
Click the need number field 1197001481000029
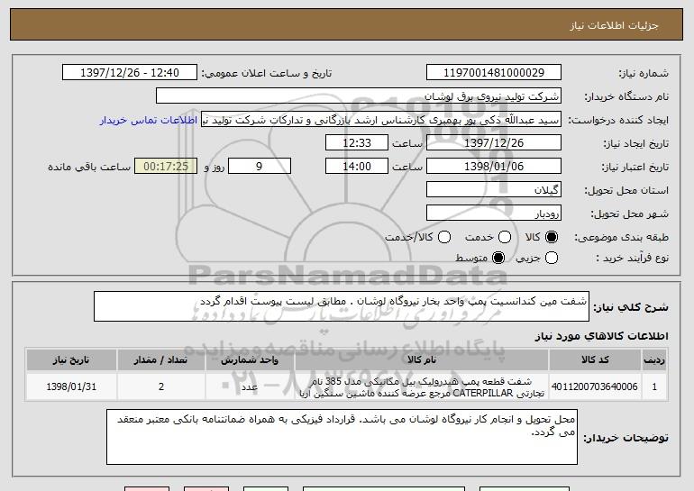[x=494, y=73]
